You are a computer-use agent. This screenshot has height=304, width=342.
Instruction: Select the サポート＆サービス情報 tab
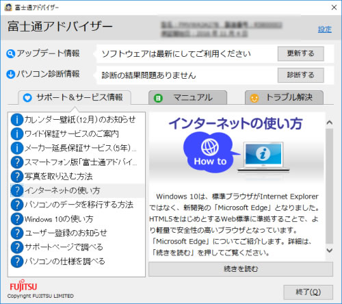[75, 98]
